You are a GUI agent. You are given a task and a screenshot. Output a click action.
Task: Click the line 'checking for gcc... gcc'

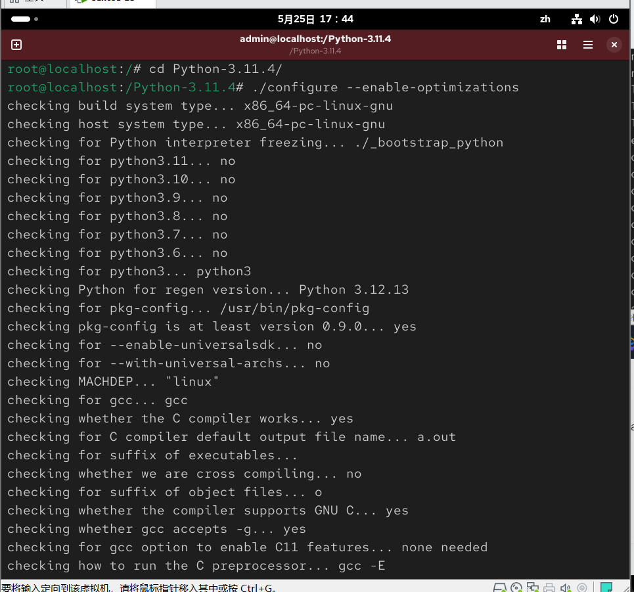coord(97,400)
